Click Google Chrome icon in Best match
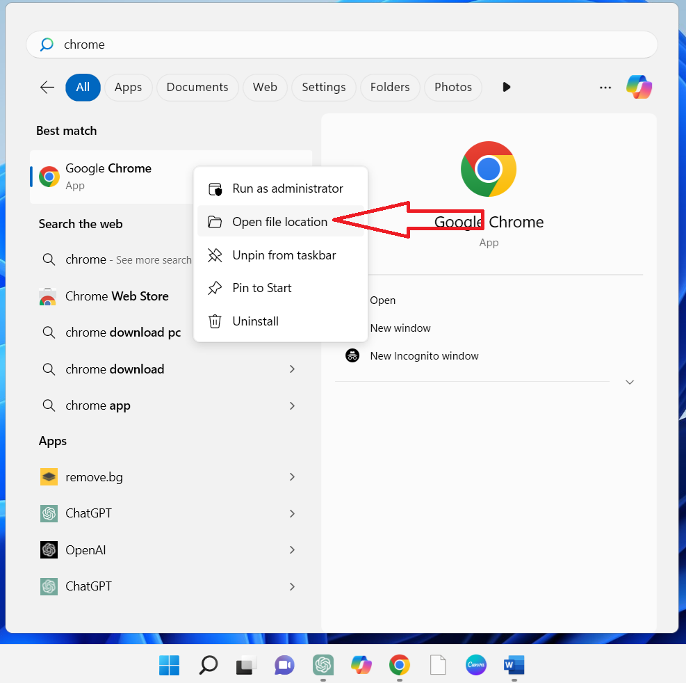The width and height of the screenshot is (686, 683). (x=49, y=177)
